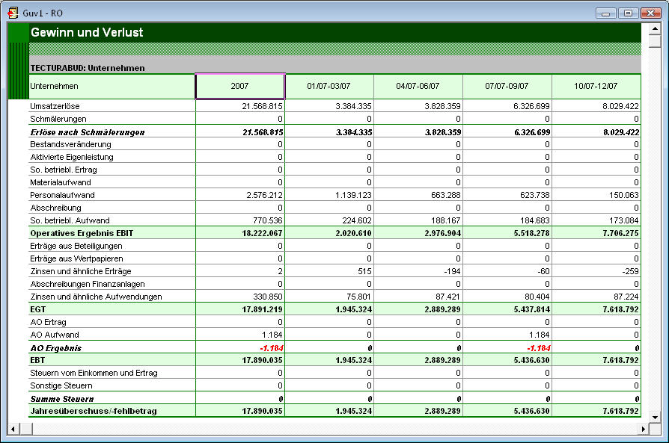Click the horizontal scrollbar right arrow
Viewport: 669px width, 443px height.
642,428
